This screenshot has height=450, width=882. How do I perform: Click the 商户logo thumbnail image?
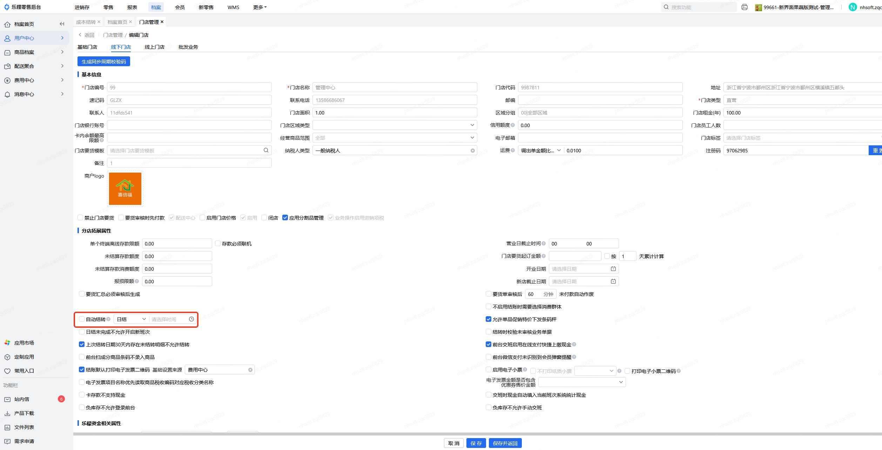[x=125, y=189]
